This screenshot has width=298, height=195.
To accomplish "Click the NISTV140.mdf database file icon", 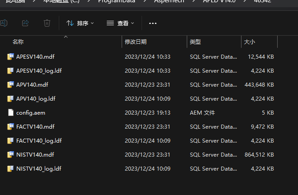I will tap(11, 155).
